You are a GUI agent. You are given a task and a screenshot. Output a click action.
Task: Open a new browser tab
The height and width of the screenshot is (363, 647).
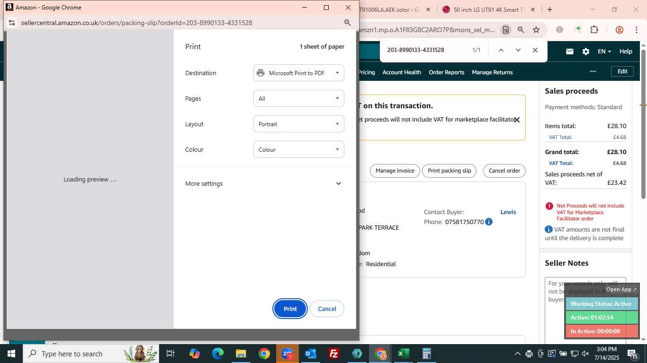549,9
